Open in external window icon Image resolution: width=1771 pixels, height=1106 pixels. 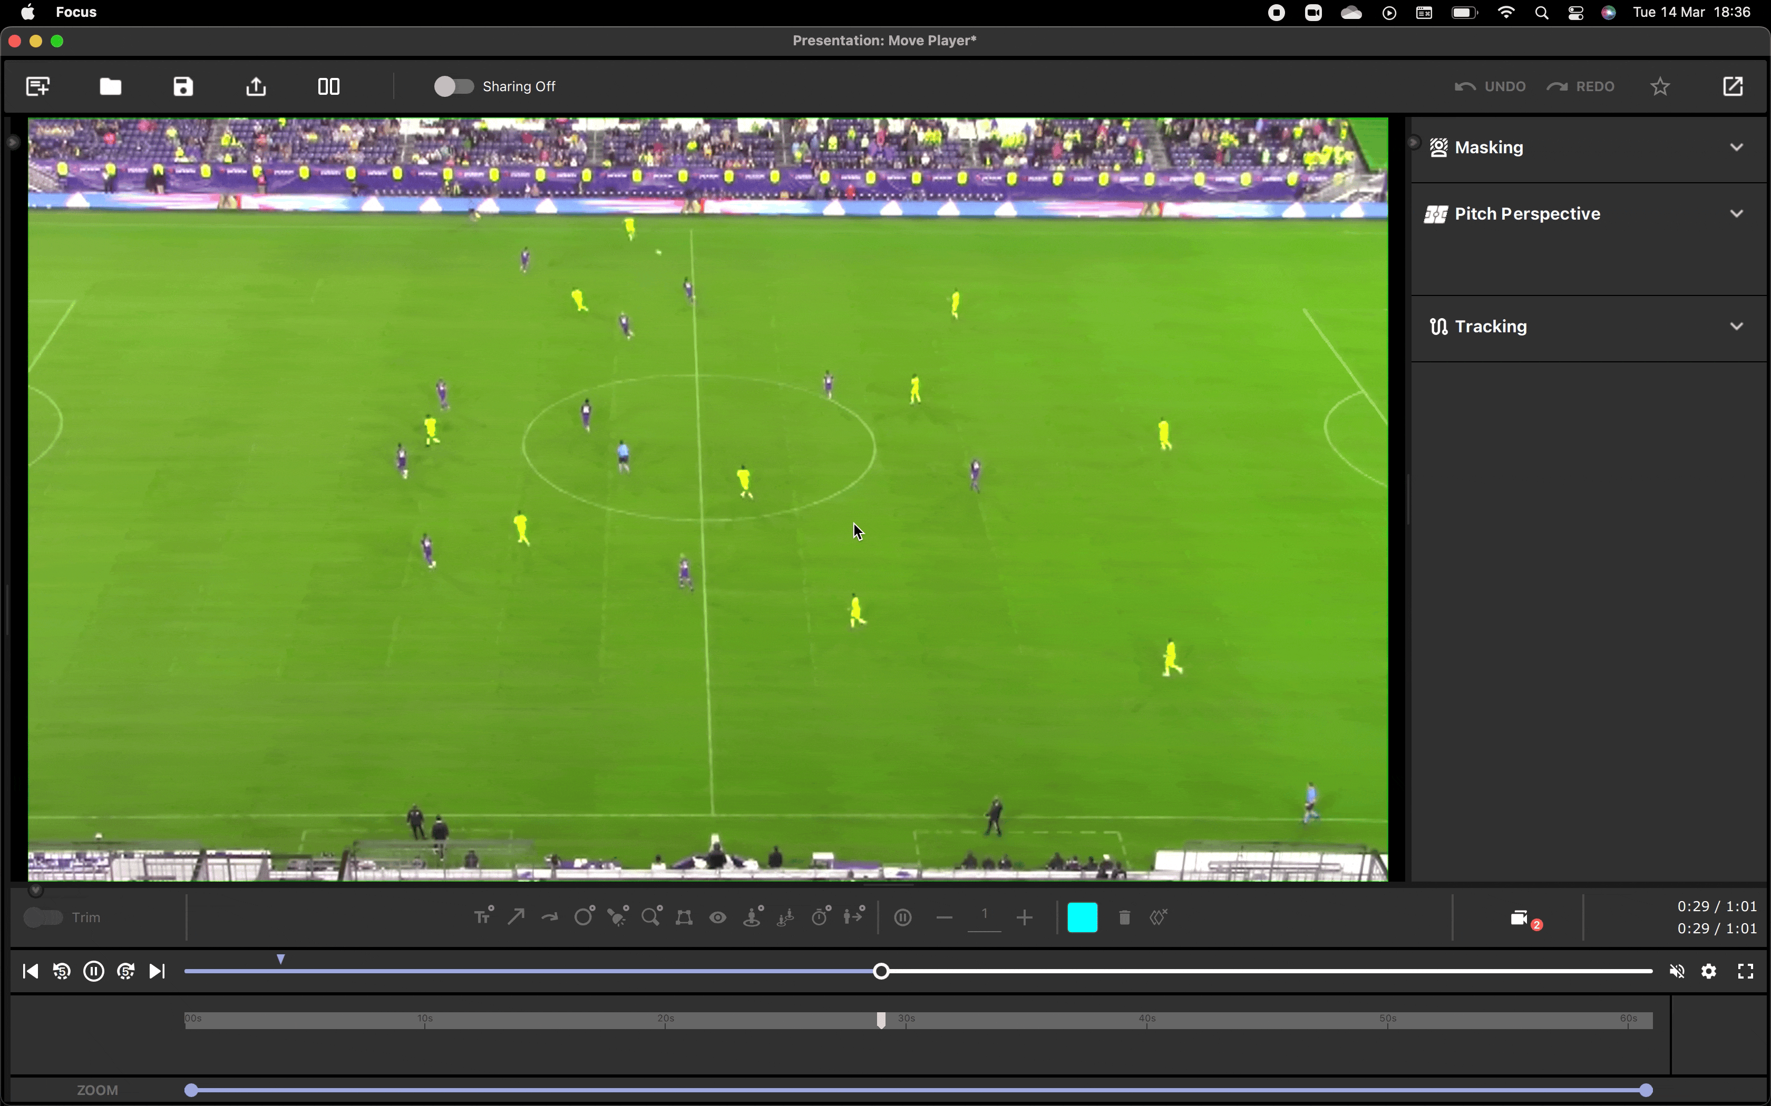point(1733,86)
